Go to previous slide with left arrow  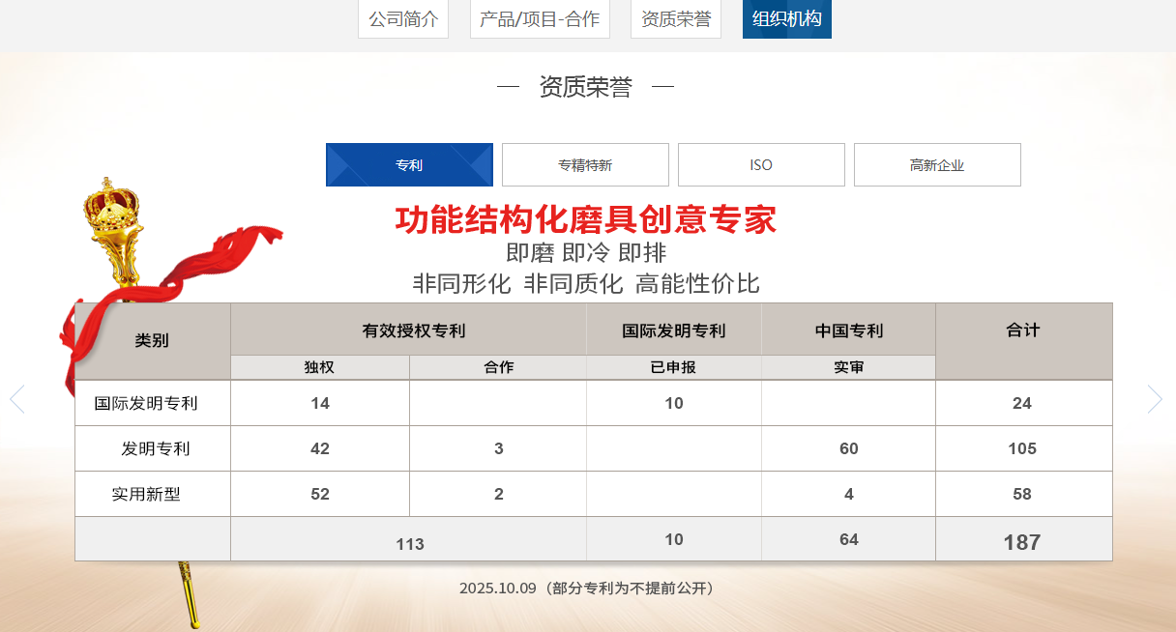17,399
